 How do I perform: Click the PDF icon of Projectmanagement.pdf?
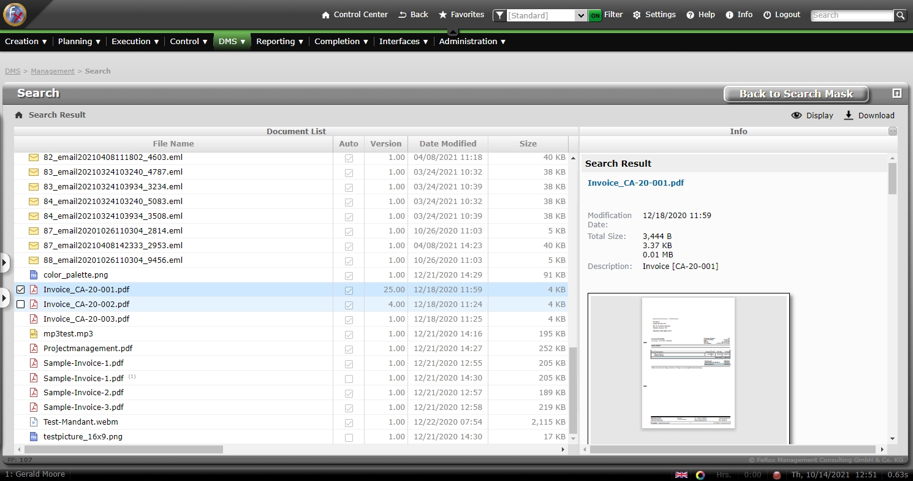pyautogui.click(x=34, y=349)
